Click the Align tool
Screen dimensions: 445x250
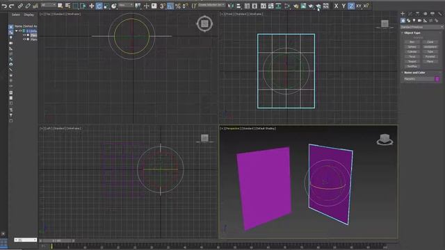tap(238, 6)
